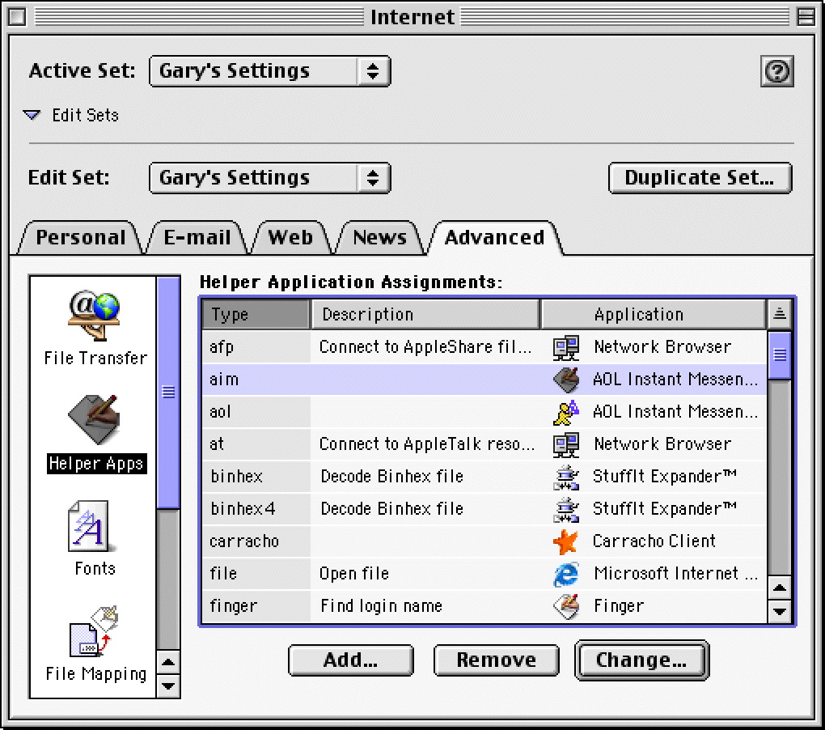Click StuffIt Expander icon in binhex4 row
This screenshot has width=825, height=730.
pyautogui.click(x=566, y=509)
